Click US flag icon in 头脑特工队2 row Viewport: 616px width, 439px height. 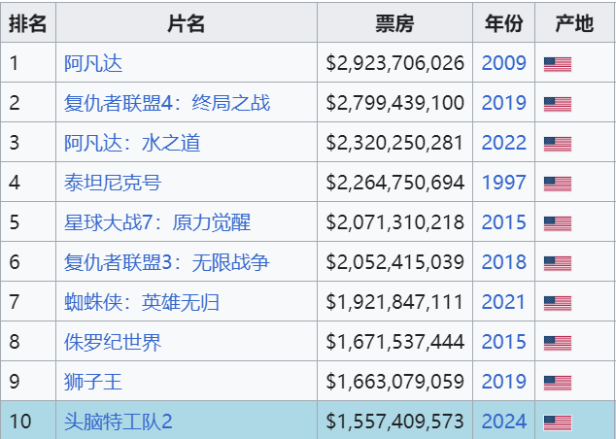(558, 422)
